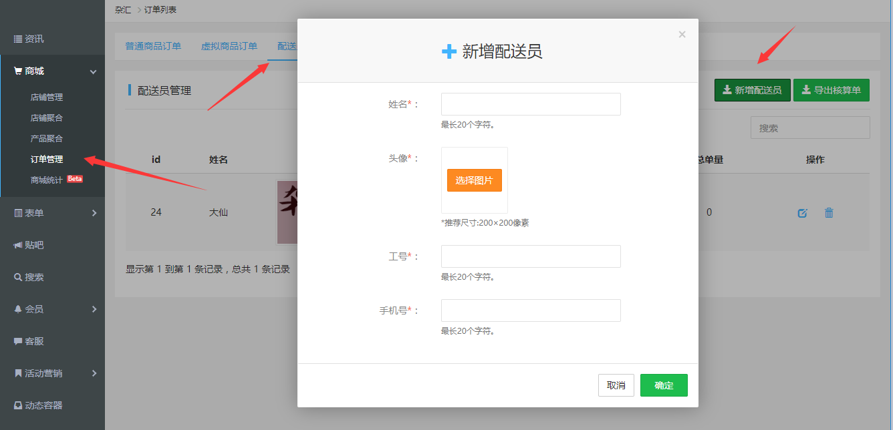Click the trash delete icon in table row
893x430 pixels.
point(829,213)
